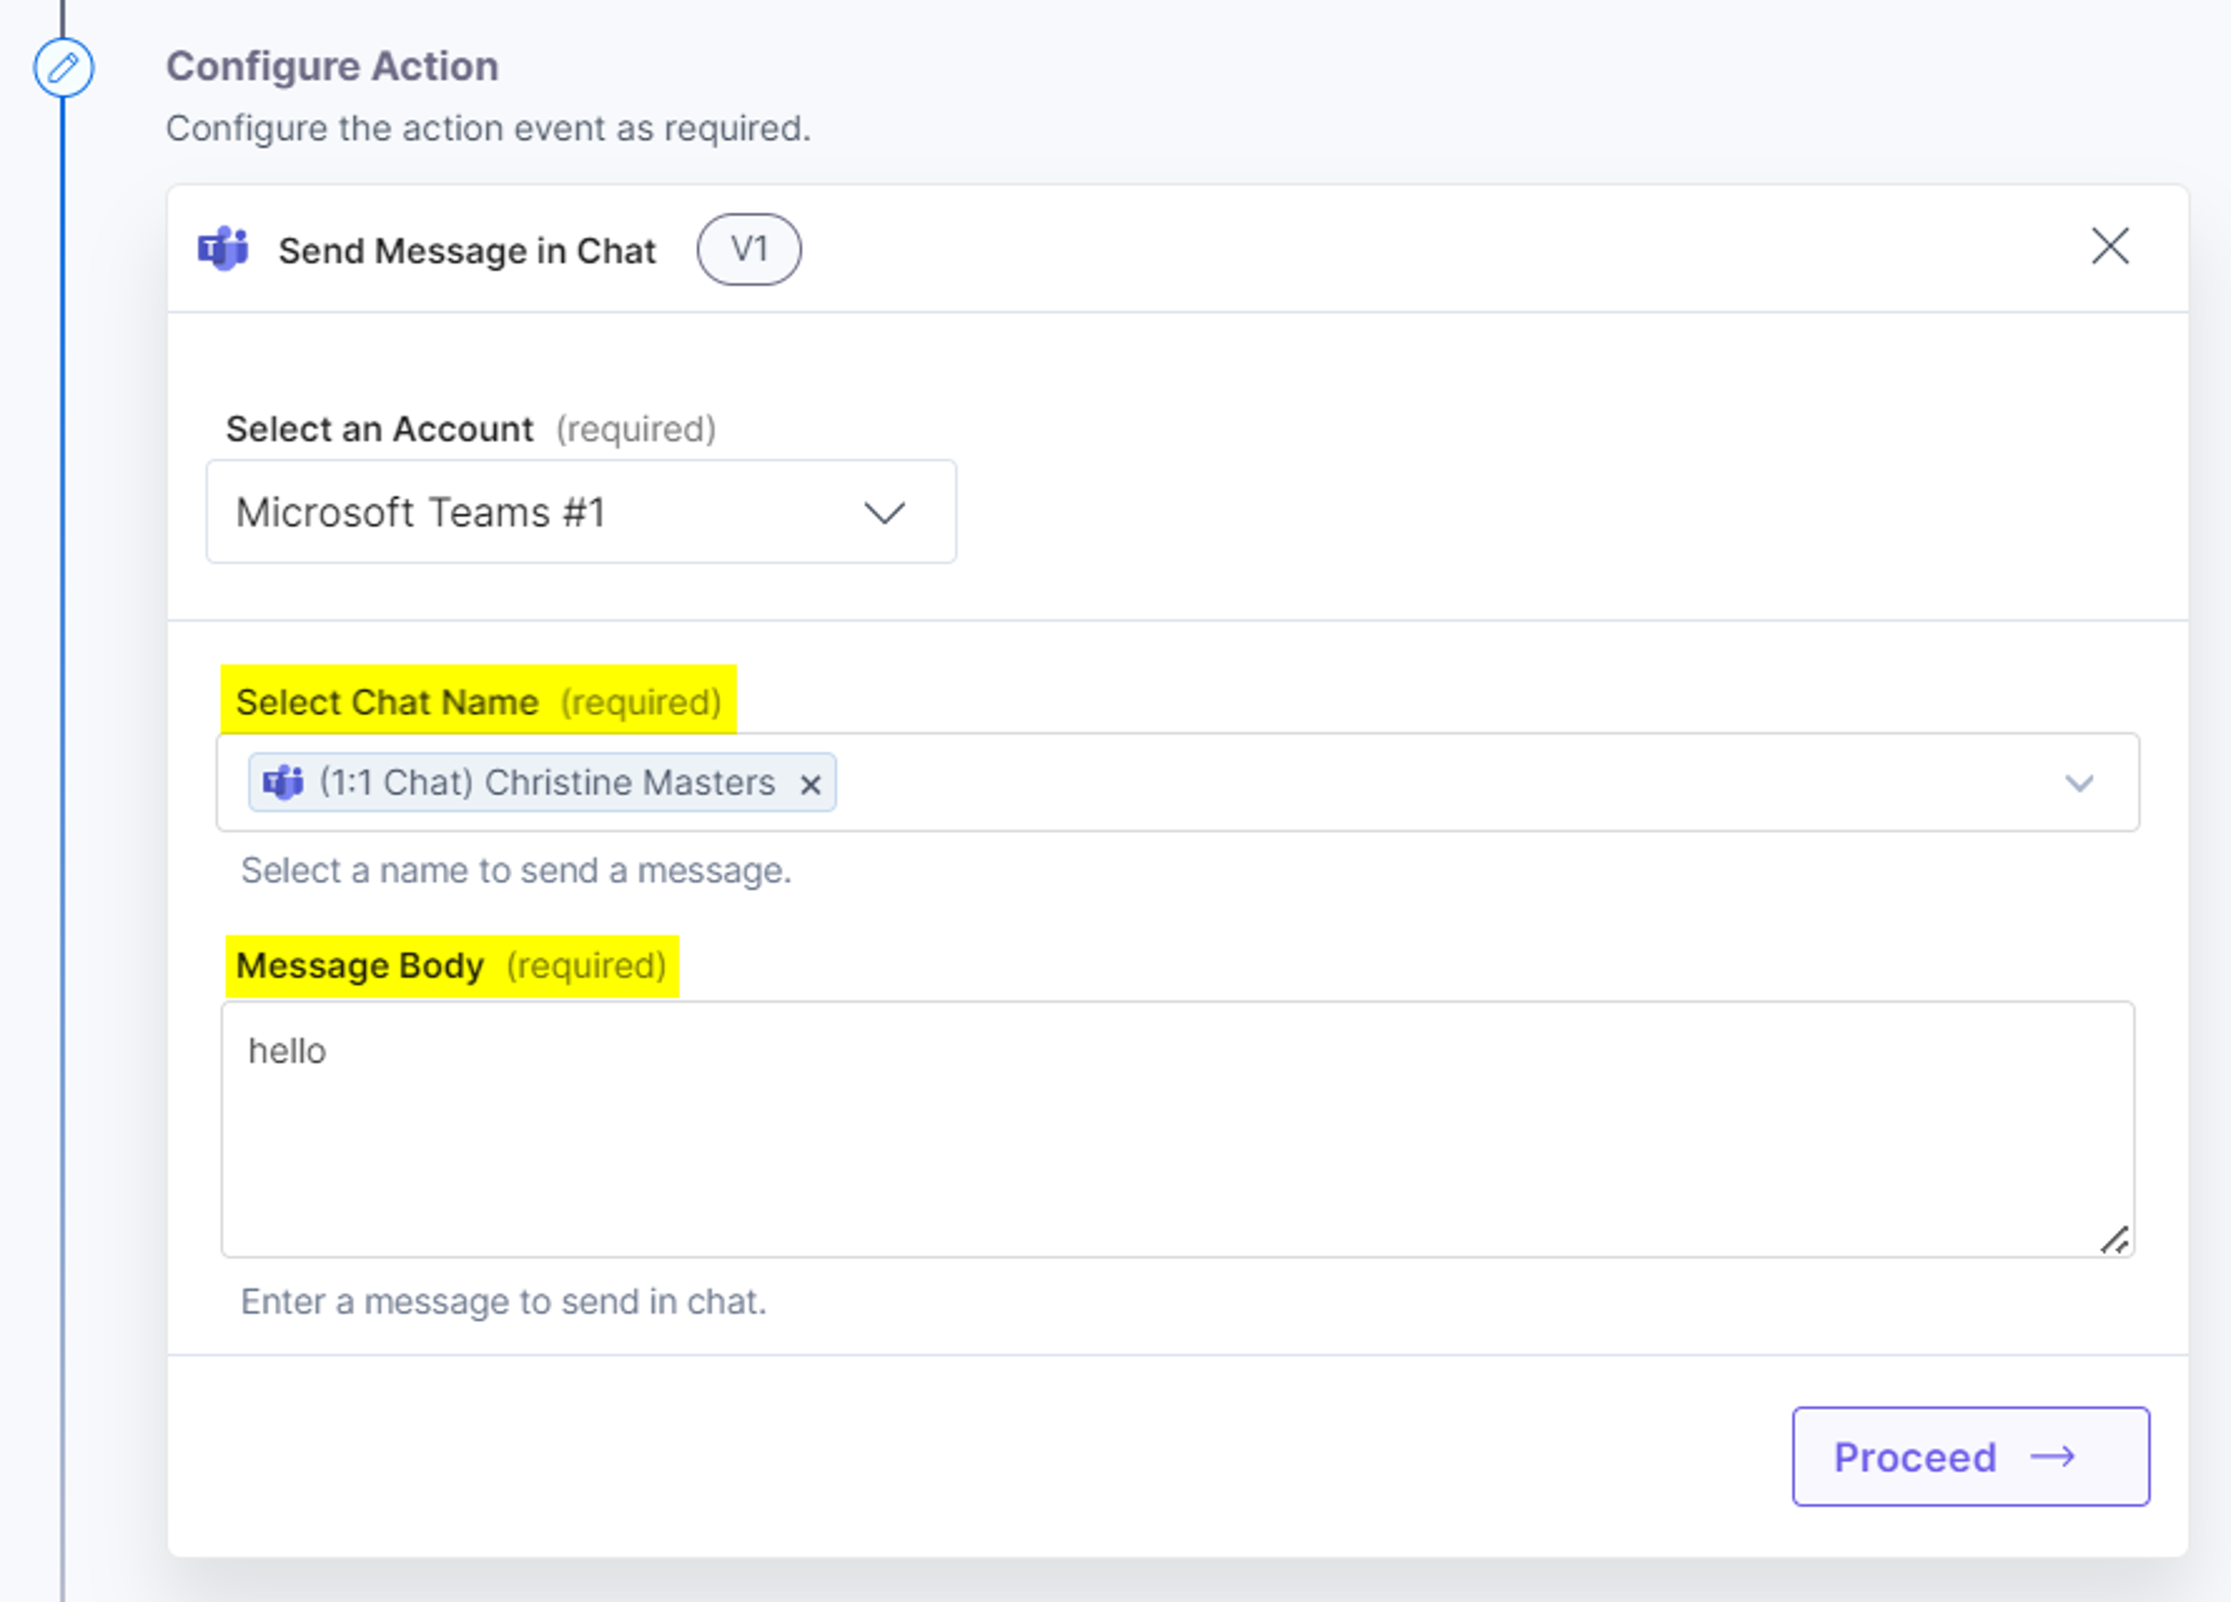The image size is (2231, 1602).
Task: Click the '(1:1 Chat) Christine Masters' chip text
Action: point(548,782)
